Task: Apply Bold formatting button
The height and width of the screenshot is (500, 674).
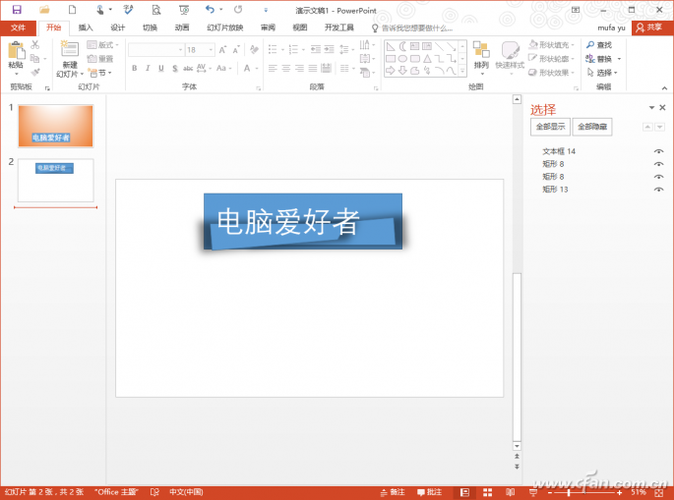Action: click(135, 68)
